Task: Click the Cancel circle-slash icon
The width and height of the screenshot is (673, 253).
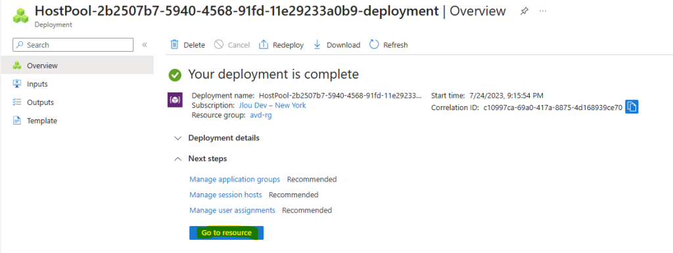Action: click(219, 45)
